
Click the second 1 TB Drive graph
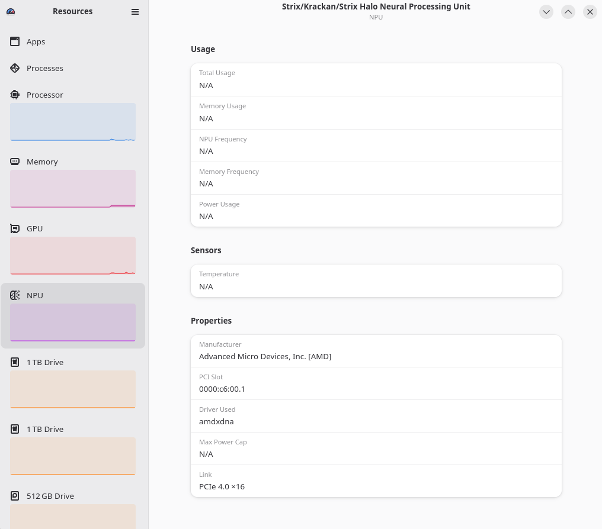pos(73,457)
